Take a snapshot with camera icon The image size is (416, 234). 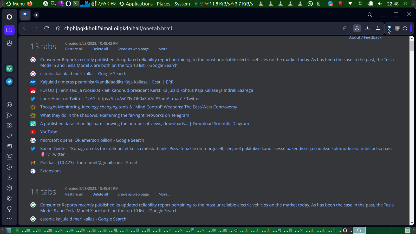point(345,28)
